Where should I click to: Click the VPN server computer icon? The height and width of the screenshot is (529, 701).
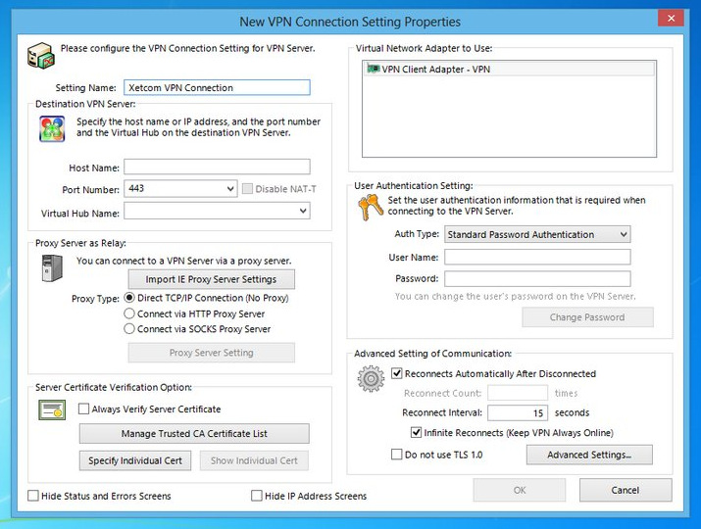click(41, 56)
